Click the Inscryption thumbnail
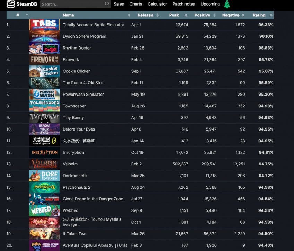294x251 pixels. [x=44, y=152]
